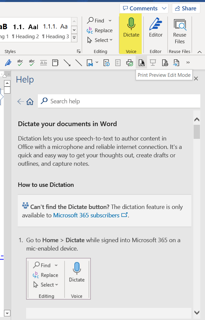Click the 'How to use Dictation' subheading

click(46, 185)
